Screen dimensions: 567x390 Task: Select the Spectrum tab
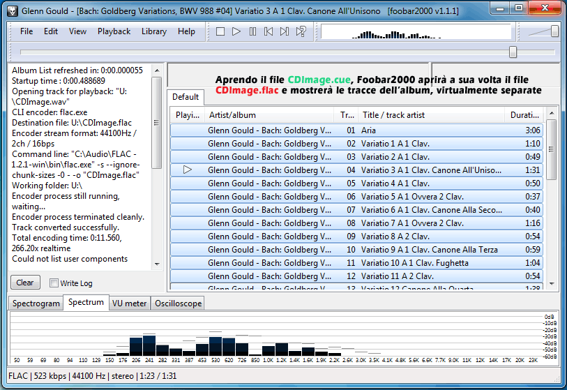point(86,302)
